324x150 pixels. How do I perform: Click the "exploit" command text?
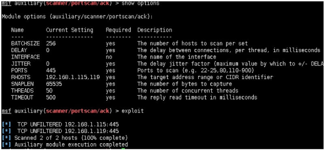[x=132, y=111]
